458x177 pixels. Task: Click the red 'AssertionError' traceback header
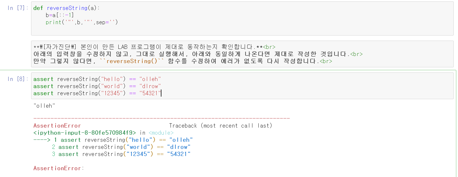tap(57, 126)
